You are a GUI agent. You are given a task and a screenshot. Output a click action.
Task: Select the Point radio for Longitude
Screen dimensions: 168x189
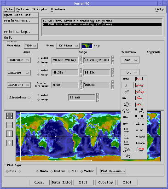coord(38,58)
